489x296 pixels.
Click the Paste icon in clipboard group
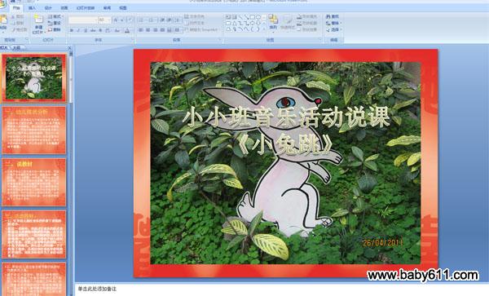(x=3, y=20)
